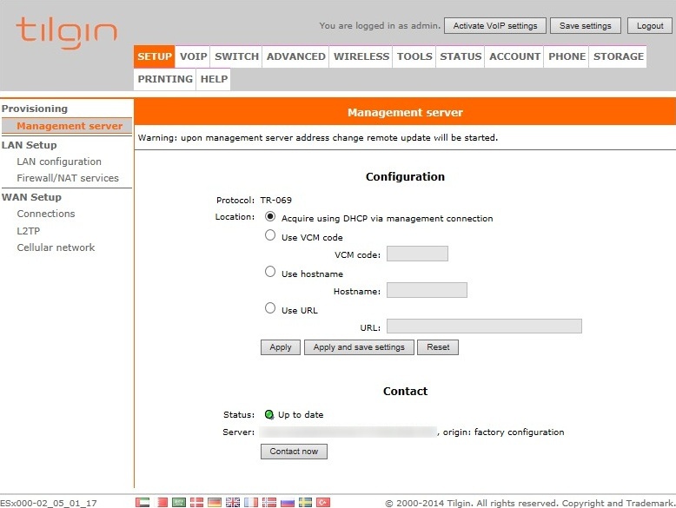Select the Bahrain flag language

[x=162, y=502]
